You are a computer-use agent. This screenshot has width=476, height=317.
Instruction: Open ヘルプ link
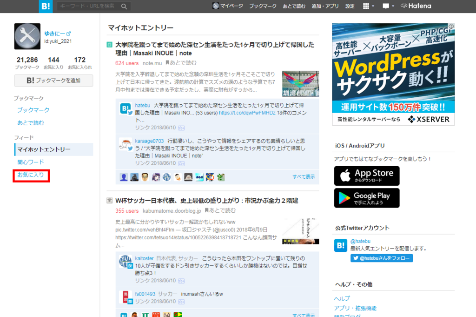pos(342,298)
